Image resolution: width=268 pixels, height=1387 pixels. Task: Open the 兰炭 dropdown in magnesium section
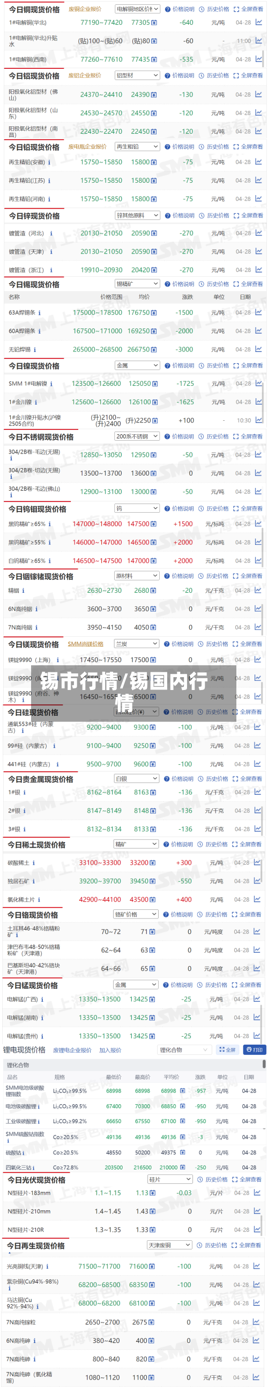(x=137, y=643)
